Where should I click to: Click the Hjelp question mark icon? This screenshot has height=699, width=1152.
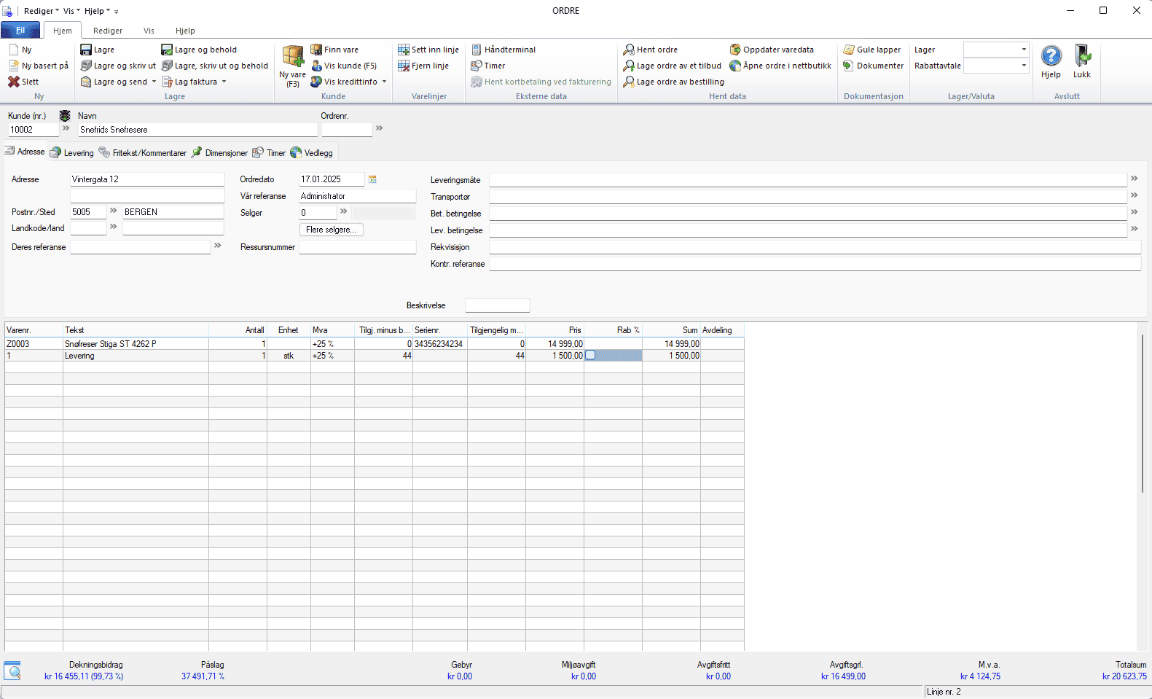point(1051,56)
